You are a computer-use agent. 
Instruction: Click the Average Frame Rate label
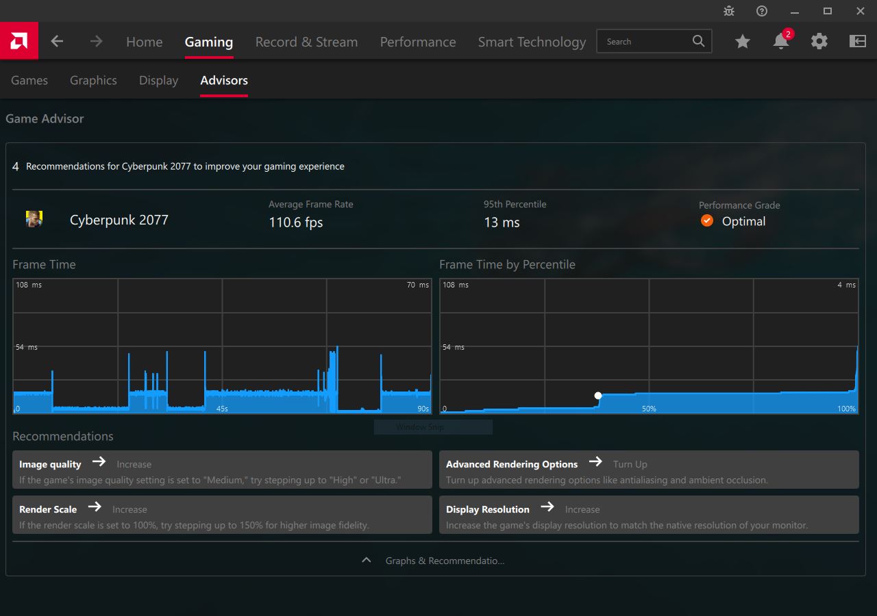pyautogui.click(x=311, y=204)
